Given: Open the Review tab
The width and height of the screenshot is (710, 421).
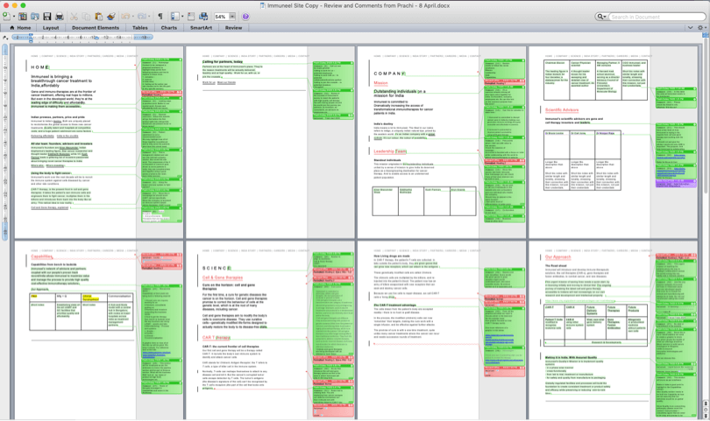Looking at the screenshot, I should 234,28.
